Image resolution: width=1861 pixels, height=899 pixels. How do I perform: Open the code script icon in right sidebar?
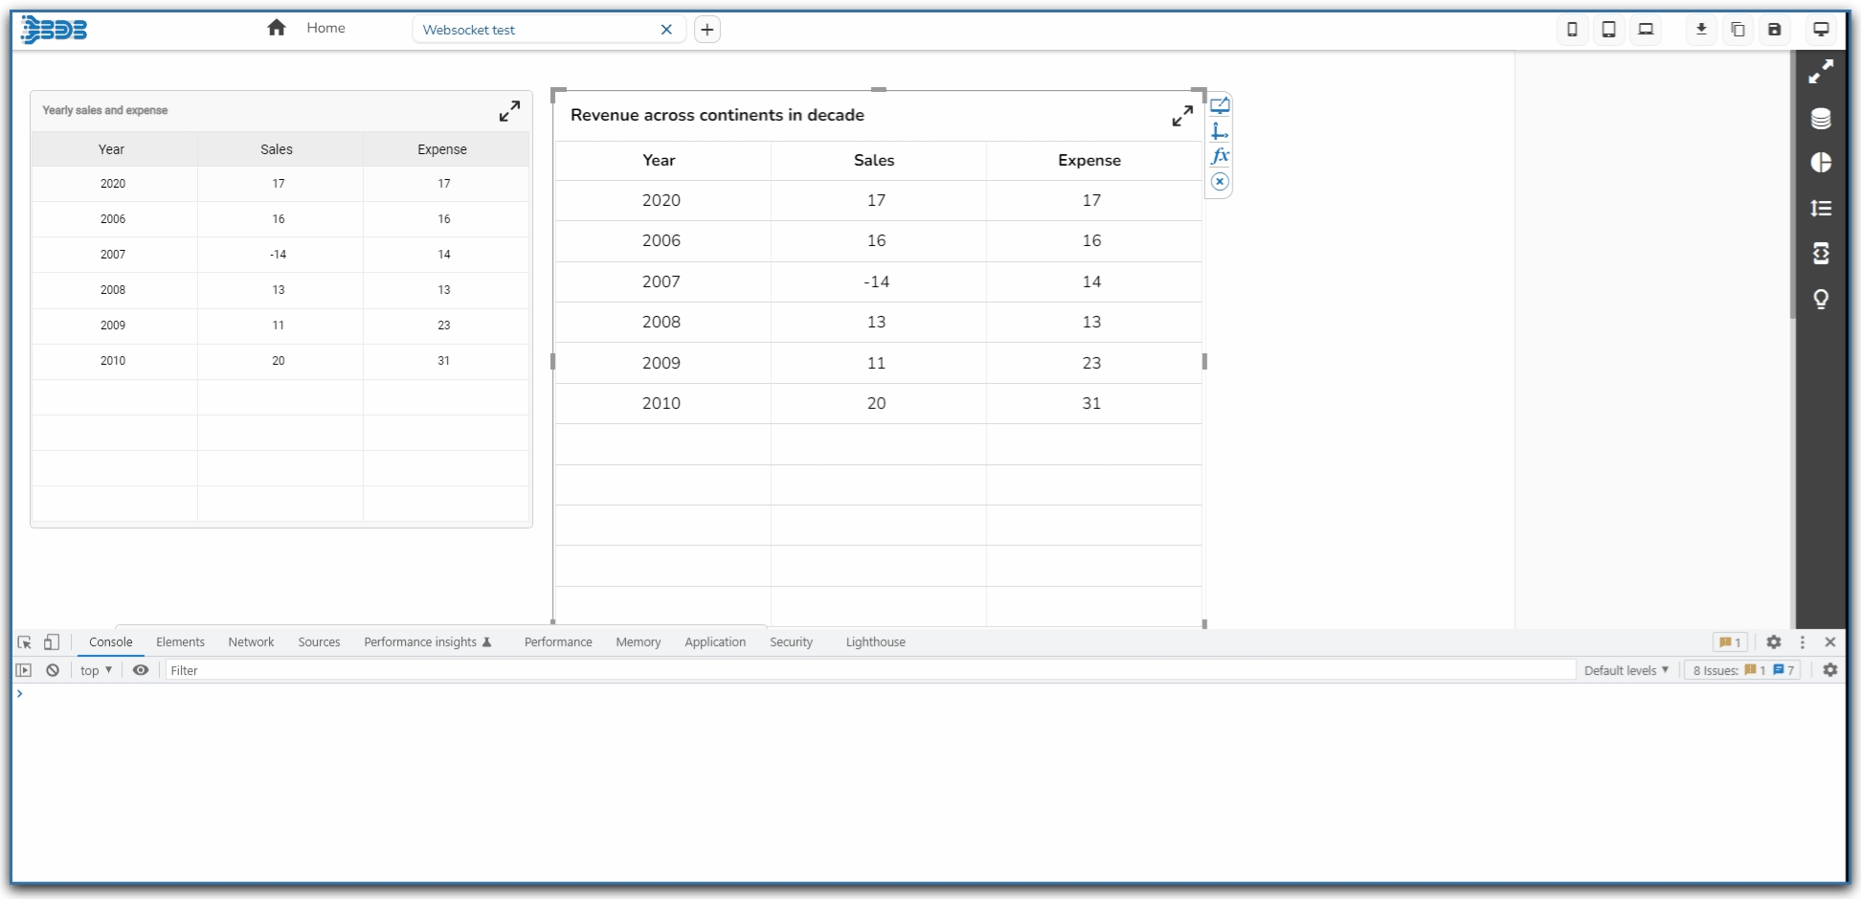pos(1821,254)
